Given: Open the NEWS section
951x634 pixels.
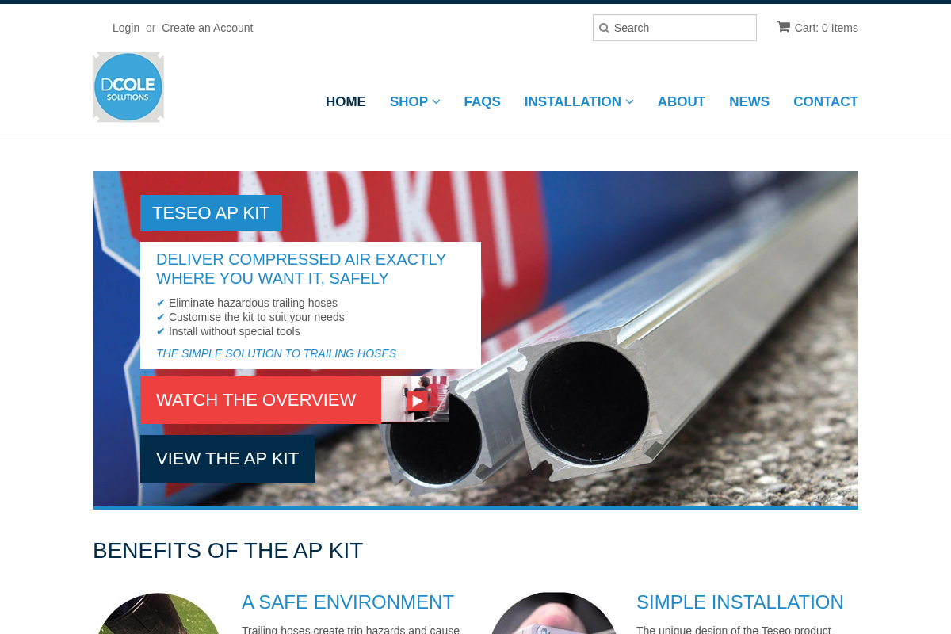Looking at the screenshot, I should [x=749, y=101].
